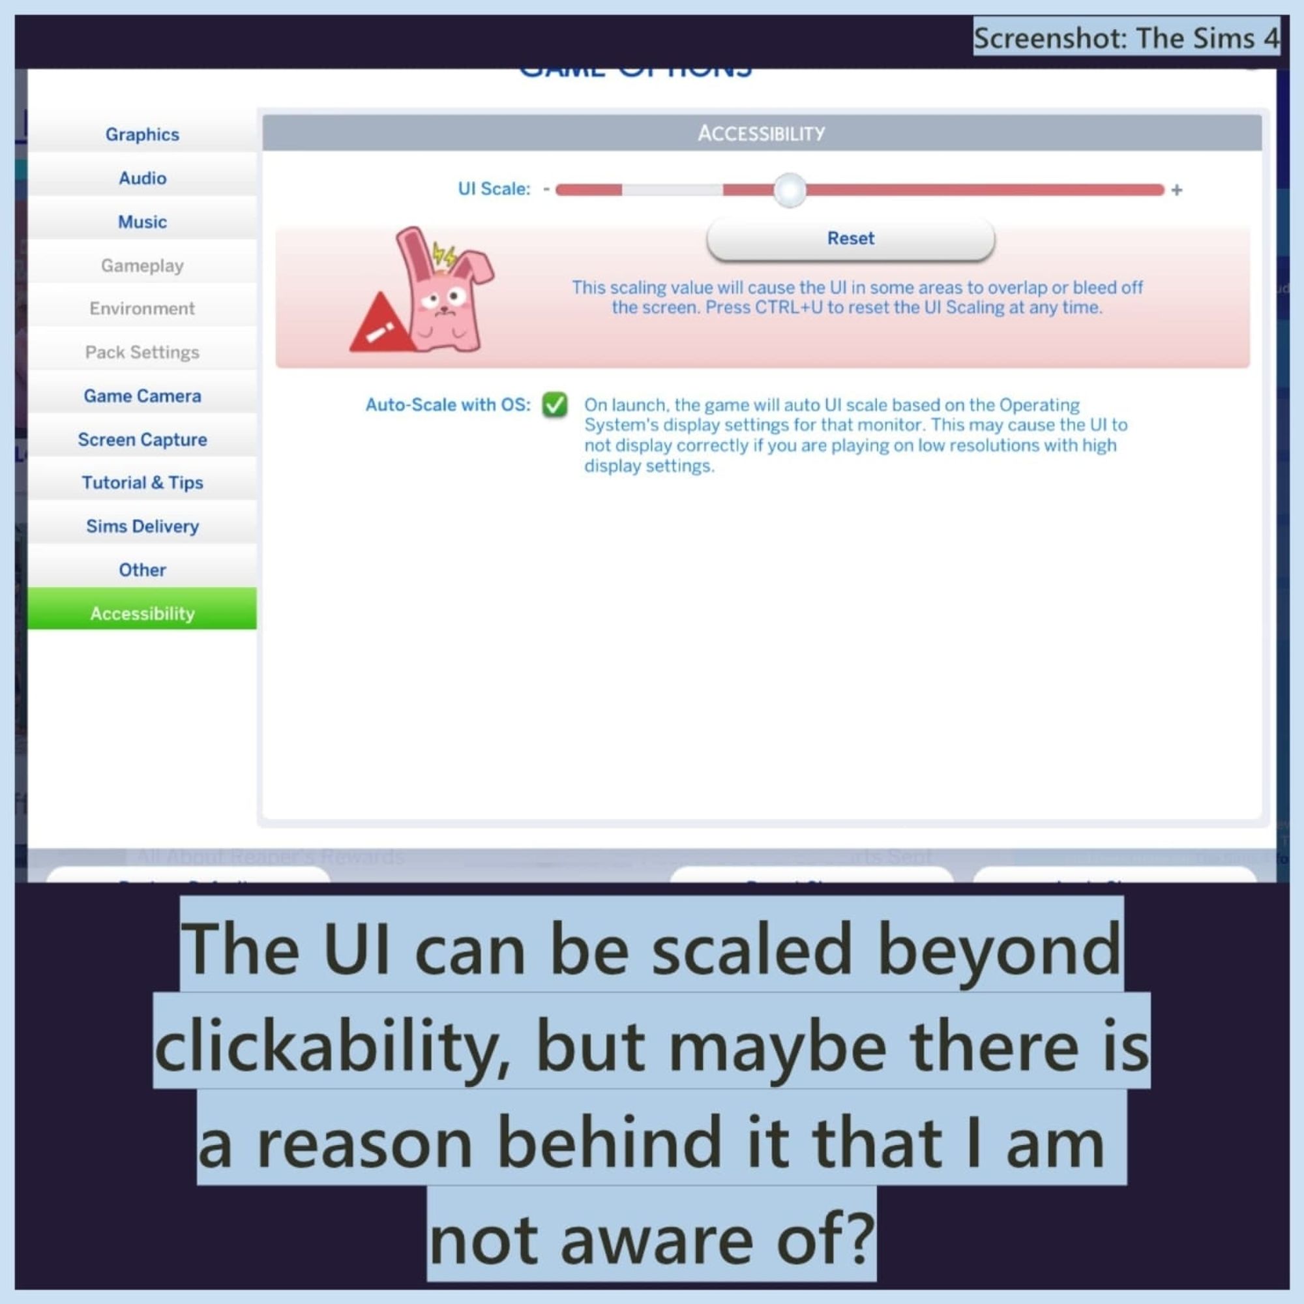Select the Music settings tab
The height and width of the screenshot is (1304, 1304).
pyautogui.click(x=142, y=221)
